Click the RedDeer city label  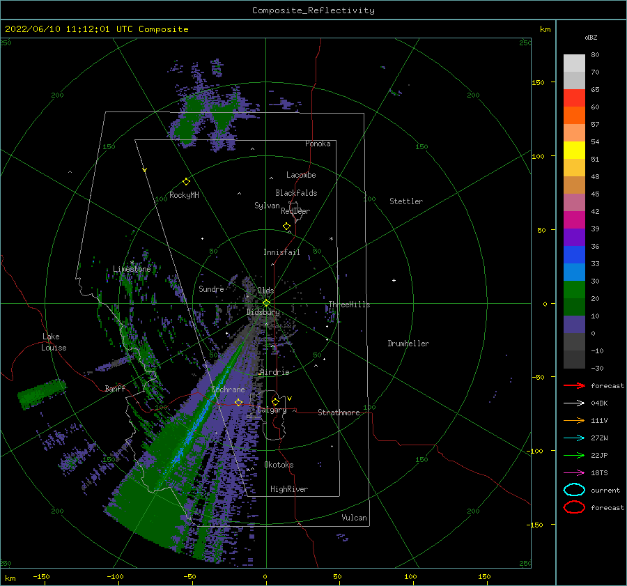(295, 211)
